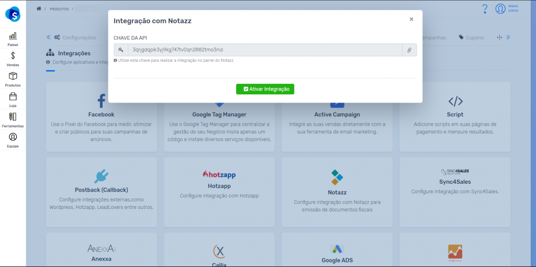Open the Facebook integration card
The width and height of the screenshot is (536, 267).
101,116
